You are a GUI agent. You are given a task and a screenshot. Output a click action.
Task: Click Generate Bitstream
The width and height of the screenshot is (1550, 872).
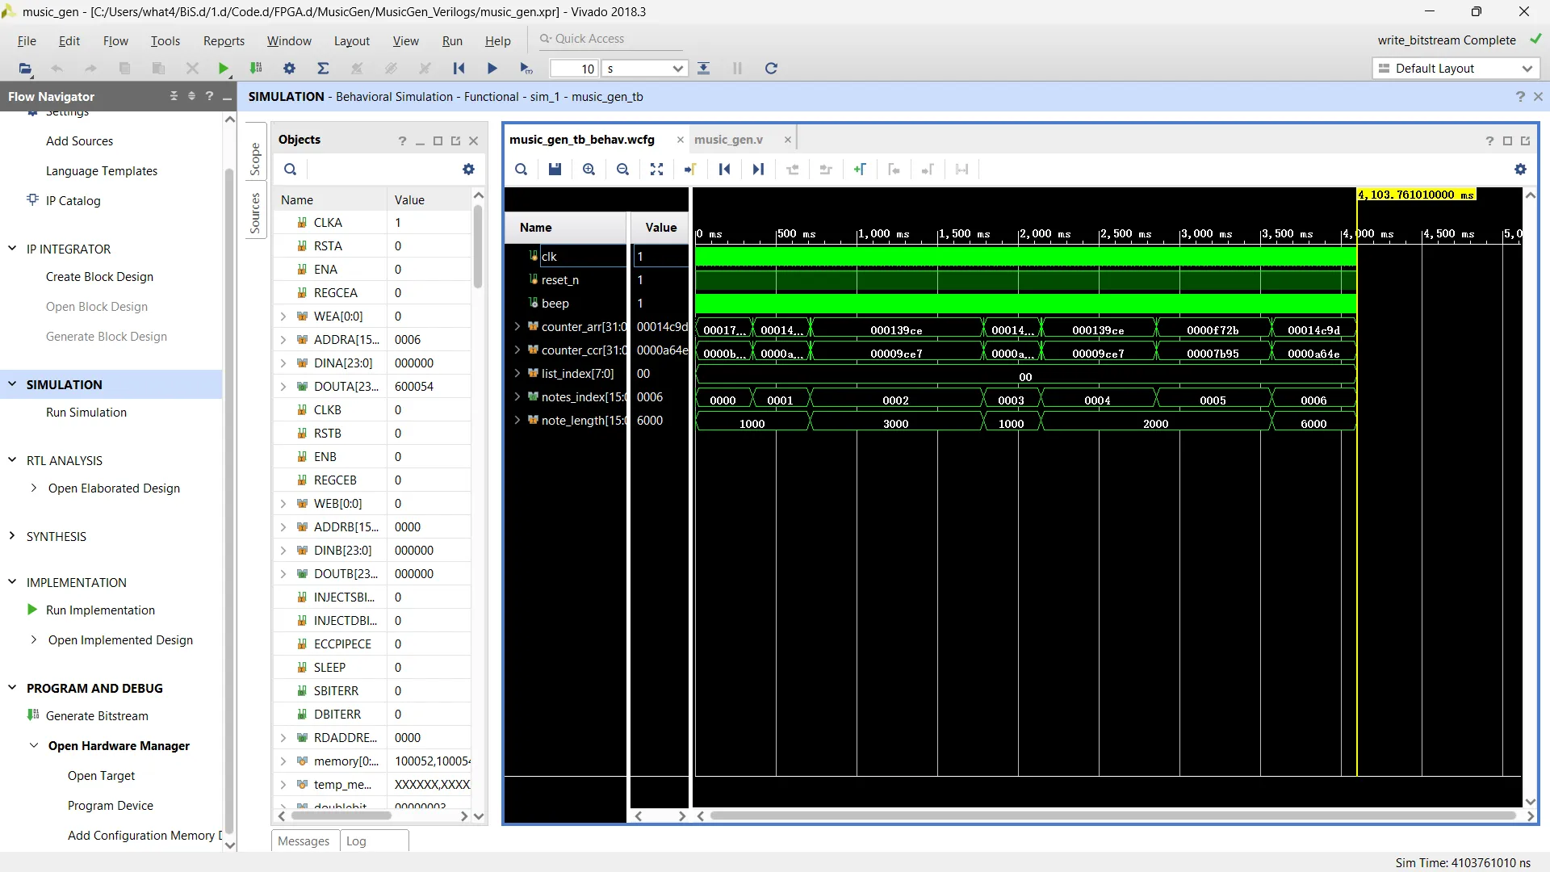coord(97,715)
